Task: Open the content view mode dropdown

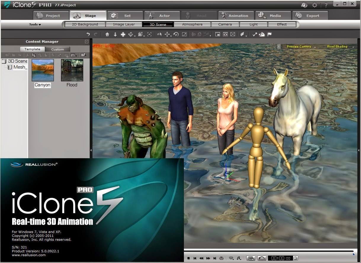Action: 74,55
